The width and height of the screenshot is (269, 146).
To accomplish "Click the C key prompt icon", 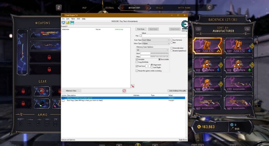I will 209,8.
